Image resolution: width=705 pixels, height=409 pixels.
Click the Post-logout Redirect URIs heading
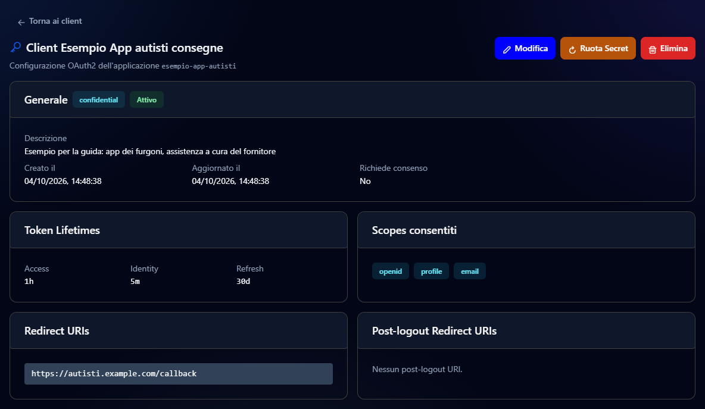[434, 331]
